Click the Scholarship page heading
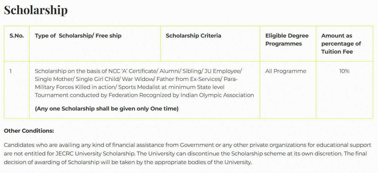The height and width of the screenshot is (173, 378). click(x=36, y=10)
